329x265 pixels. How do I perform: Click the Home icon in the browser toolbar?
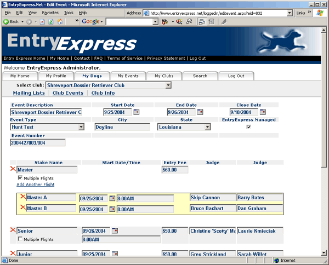60,22
